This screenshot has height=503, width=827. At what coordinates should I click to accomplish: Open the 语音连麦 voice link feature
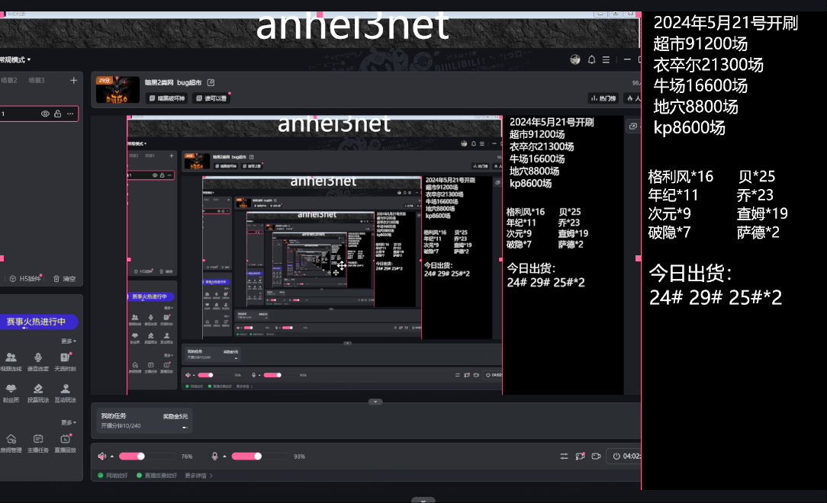coord(38,361)
